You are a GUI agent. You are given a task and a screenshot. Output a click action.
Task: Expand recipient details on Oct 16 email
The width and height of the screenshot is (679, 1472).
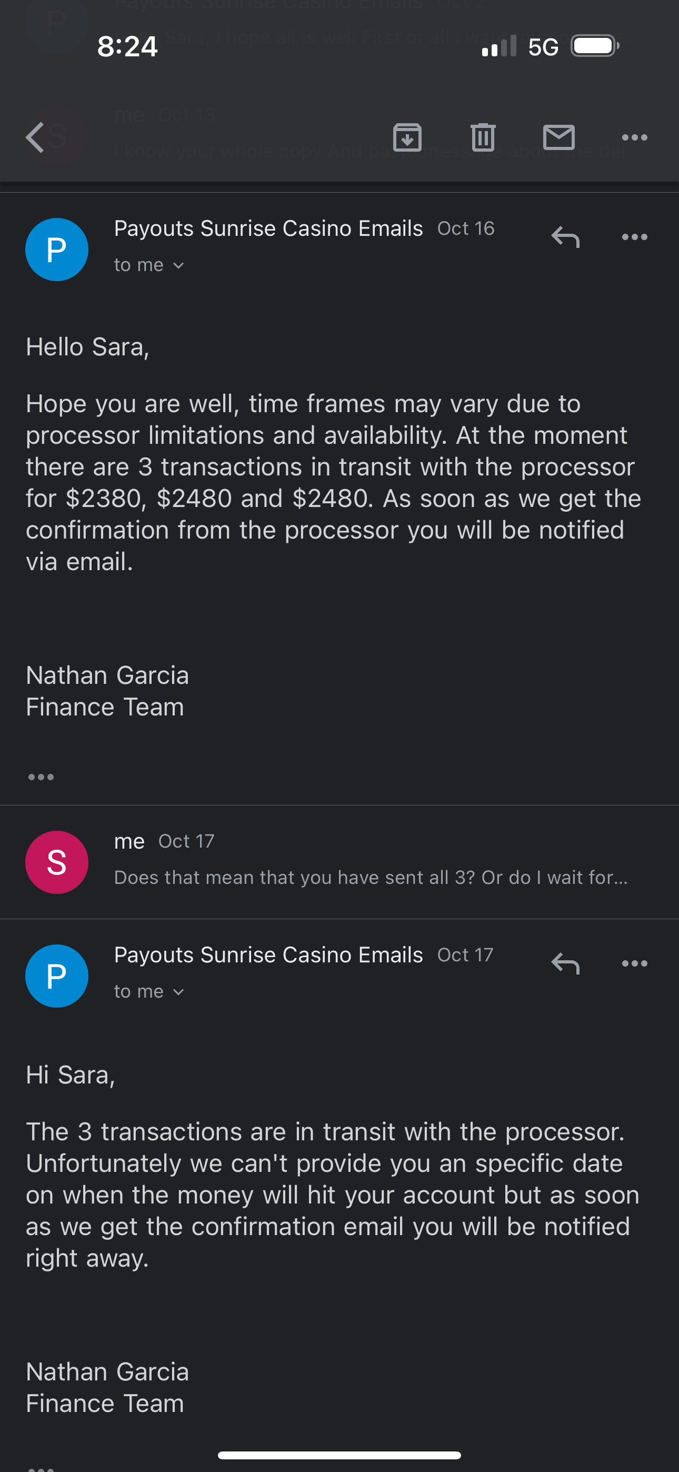pyautogui.click(x=148, y=265)
